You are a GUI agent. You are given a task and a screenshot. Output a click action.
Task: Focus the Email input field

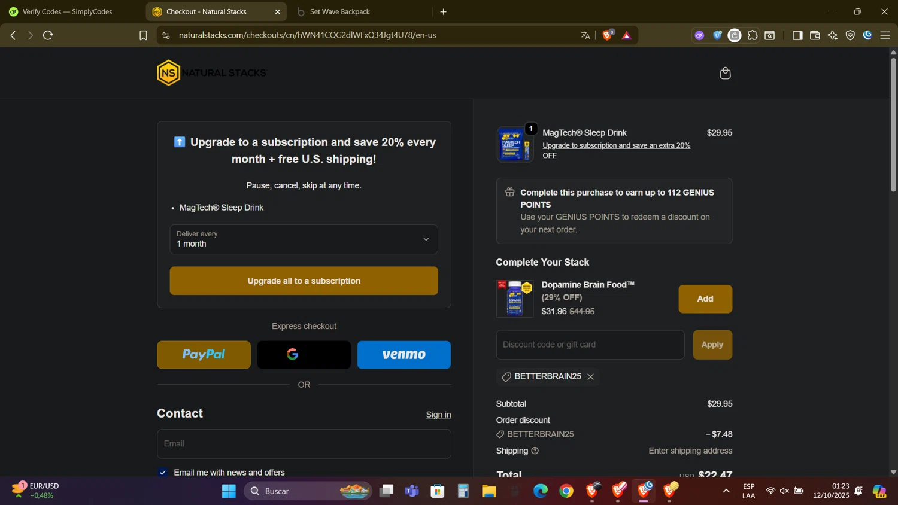pyautogui.click(x=304, y=443)
